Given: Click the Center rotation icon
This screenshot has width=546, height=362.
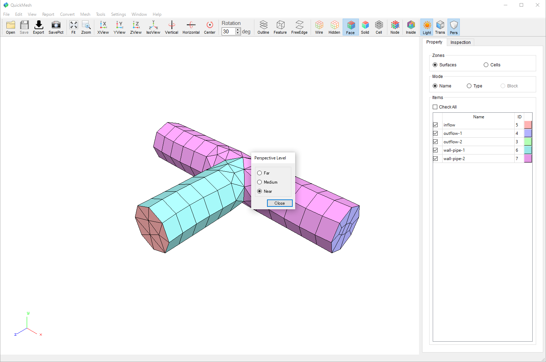Looking at the screenshot, I should (210, 27).
